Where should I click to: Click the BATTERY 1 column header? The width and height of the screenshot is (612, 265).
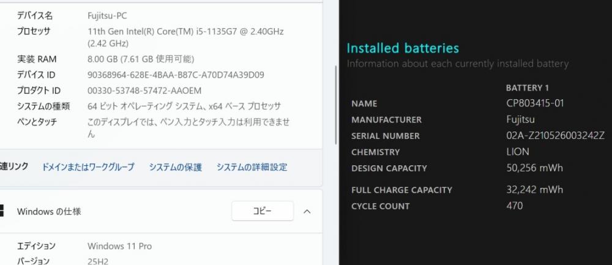pos(528,88)
